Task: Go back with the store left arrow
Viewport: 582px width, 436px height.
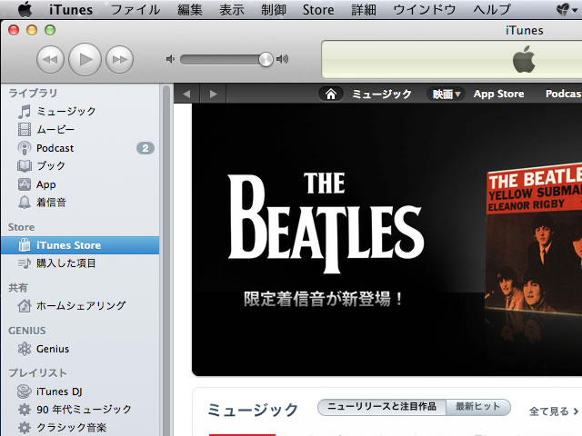Action: point(186,94)
